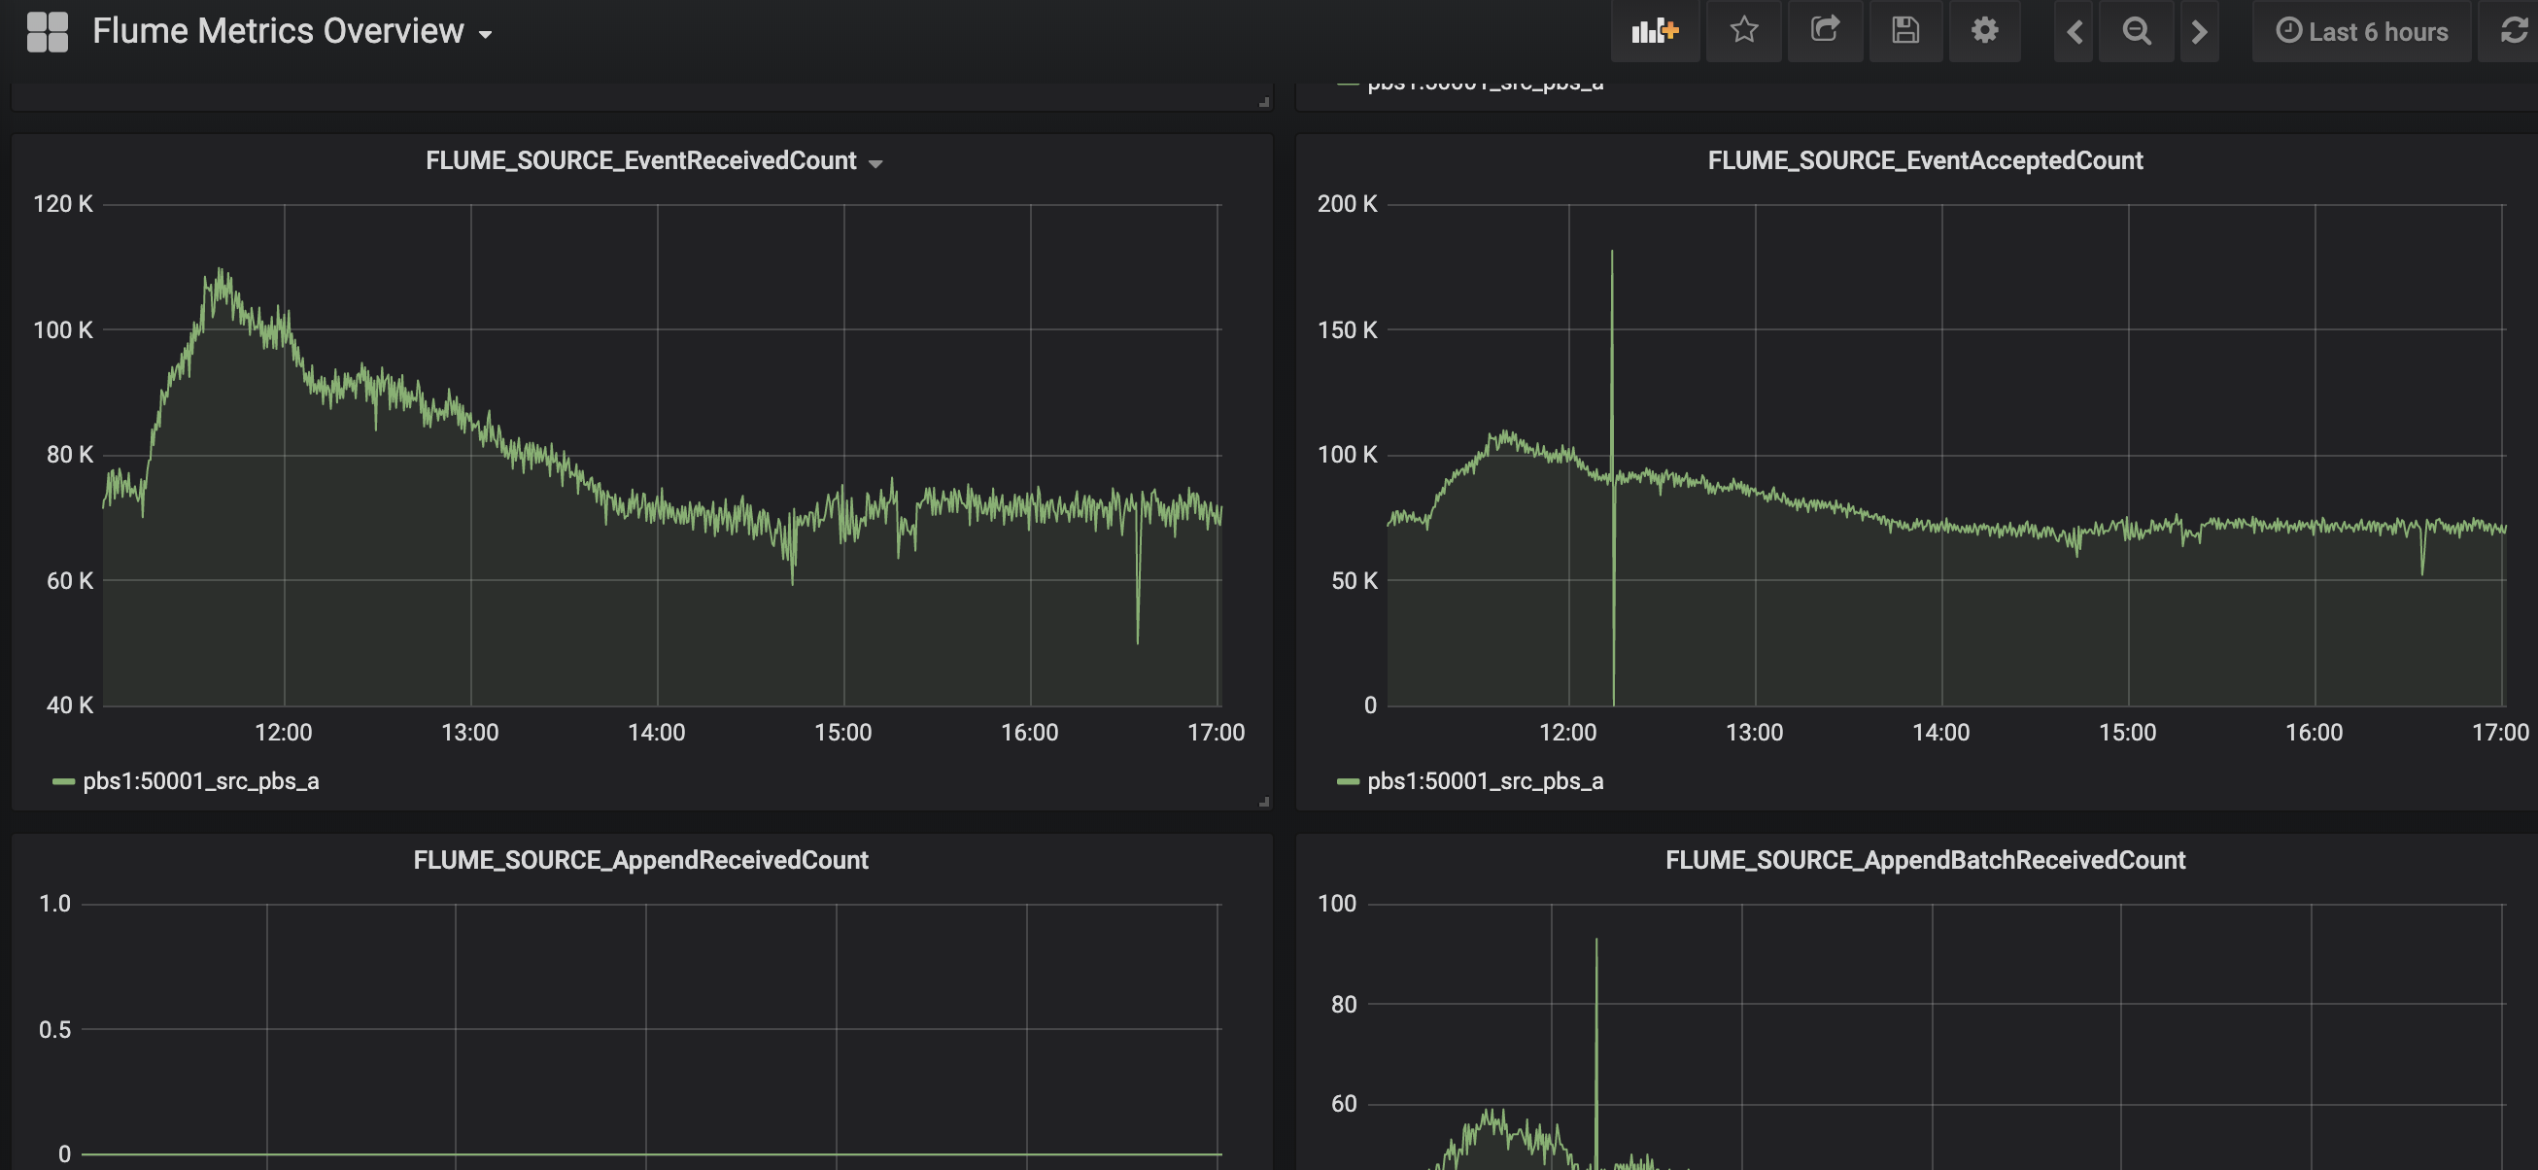Click resize handle of the EventReceivedCount panel

pos(1264,803)
